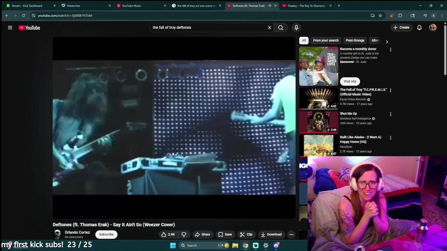Select the From your search chip
This screenshot has width=447, height=251.
pyautogui.click(x=326, y=40)
